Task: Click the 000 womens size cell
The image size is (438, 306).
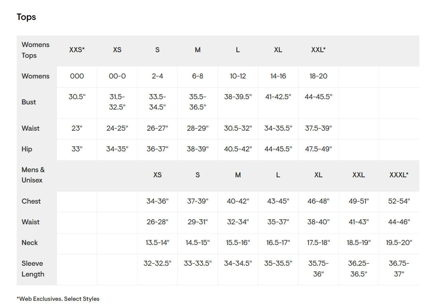Action: point(77,76)
